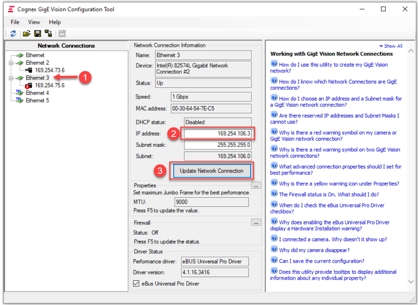Screen dimensions: 418x305
Task: Open the Firewall section ellipsis button
Action: (x=256, y=223)
